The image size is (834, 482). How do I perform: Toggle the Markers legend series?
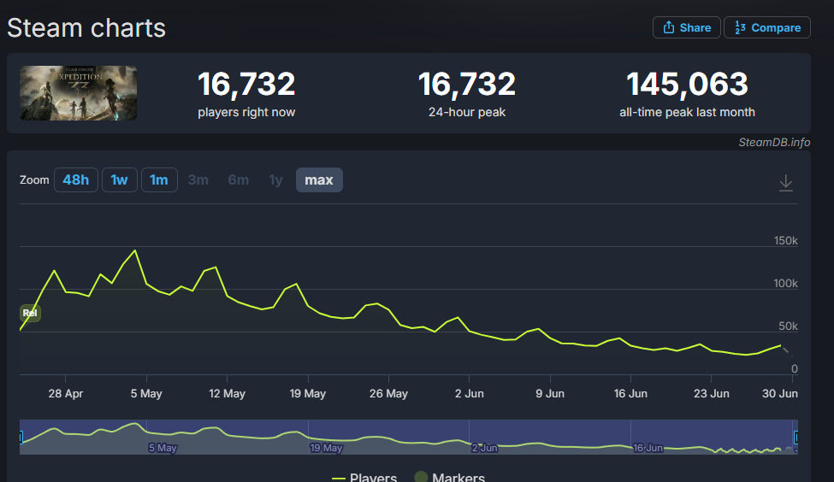pyautogui.click(x=449, y=477)
